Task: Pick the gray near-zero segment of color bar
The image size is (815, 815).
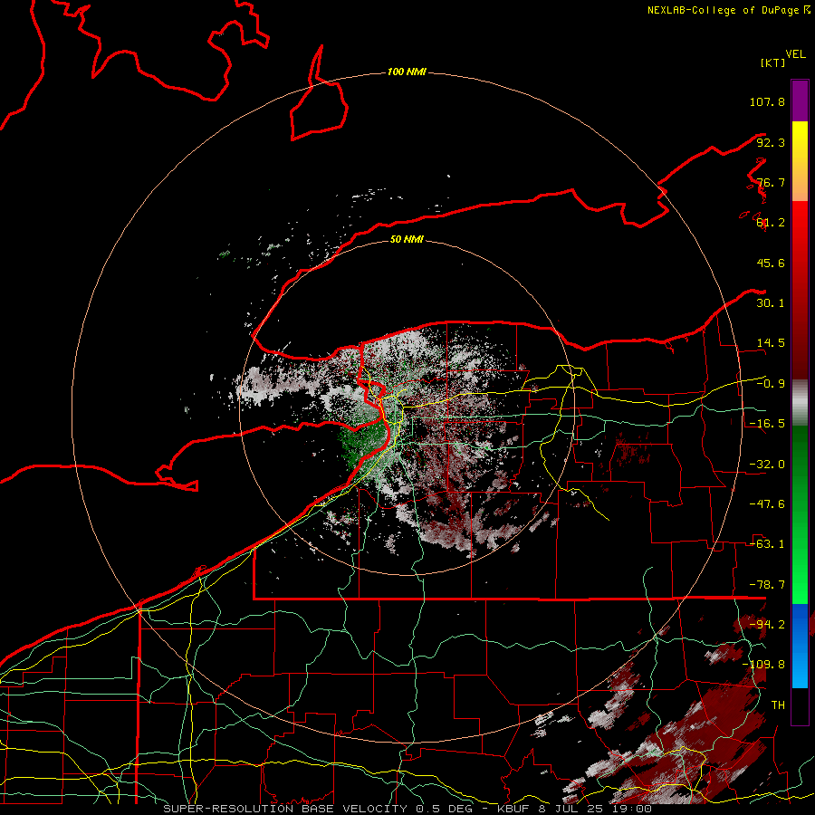Action: pyautogui.click(x=800, y=403)
